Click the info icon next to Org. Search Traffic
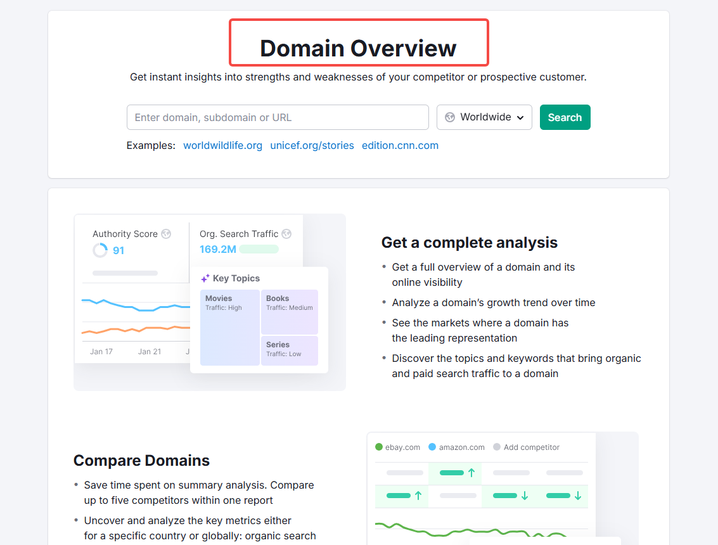This screenshot has width=718, height=545. click(x=286, y=234)
